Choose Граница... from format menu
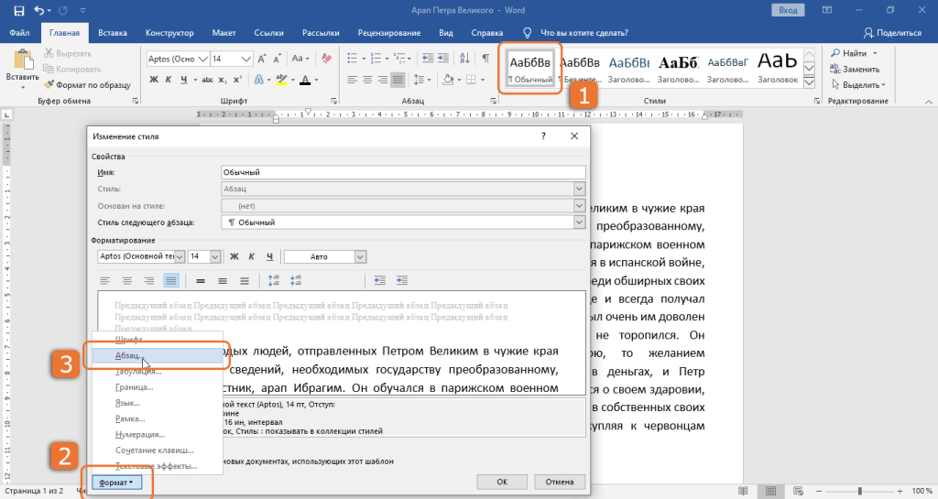The width and height of the screenshot is (938, 499). point(157,387)
